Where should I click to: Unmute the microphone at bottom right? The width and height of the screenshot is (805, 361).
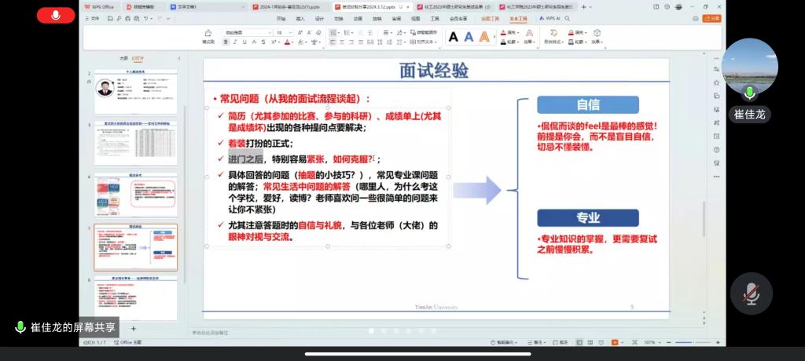click(x=751, y=294)
